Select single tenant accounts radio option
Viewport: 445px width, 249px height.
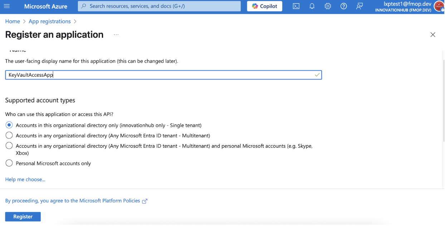[x=9, y=125]
